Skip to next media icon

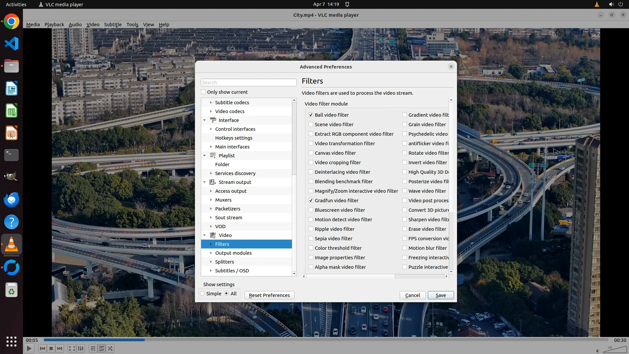coord(60,348)
